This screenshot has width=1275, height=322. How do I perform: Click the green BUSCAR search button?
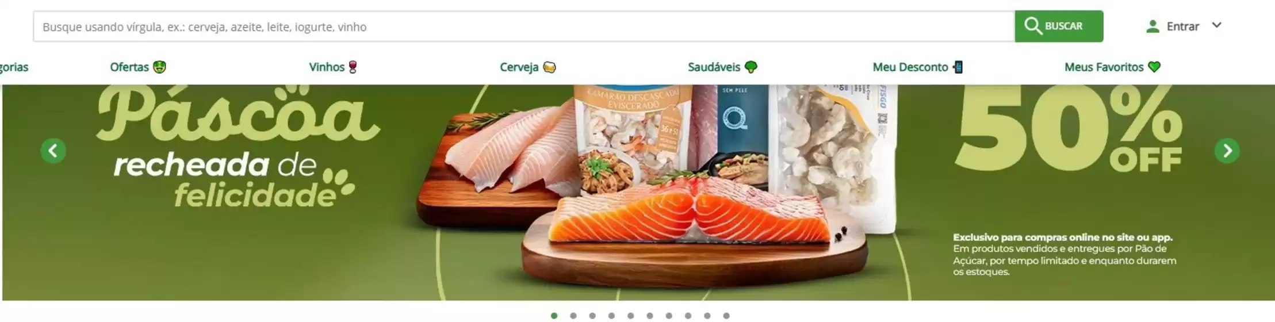pyautogui.click(x=1059, y=26)
